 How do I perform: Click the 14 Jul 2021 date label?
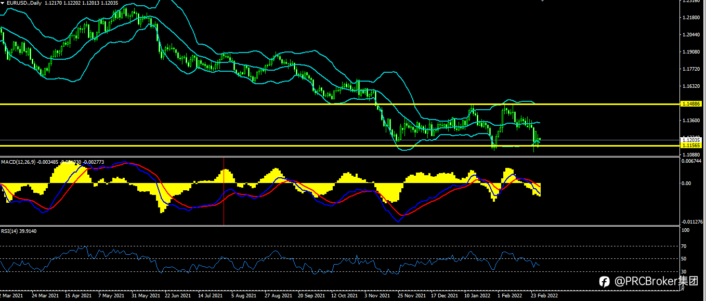pyautogui.click(x=210, y=296)
